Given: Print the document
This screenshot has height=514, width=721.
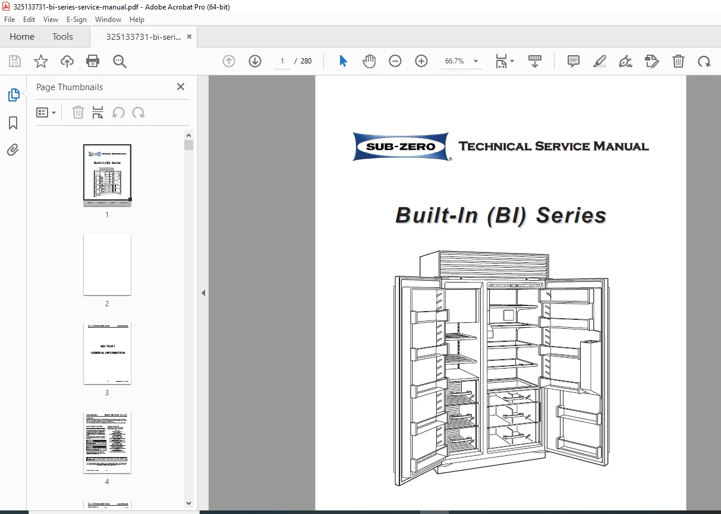Looking at the screenshot, I should [x=93, y=61].
